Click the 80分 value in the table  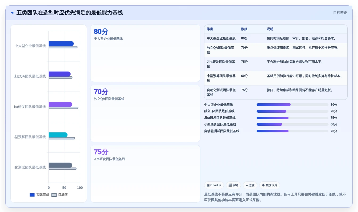click(244, 38)
